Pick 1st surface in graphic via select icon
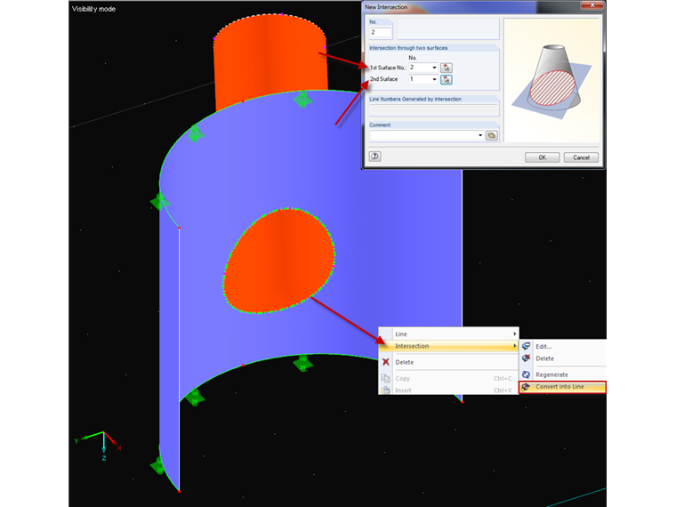The height and width of the screenshot is (507, 676). click(447, 68)
